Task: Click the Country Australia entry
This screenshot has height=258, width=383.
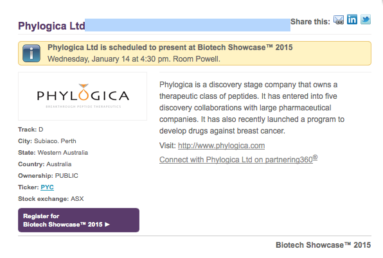Action: point(45,164)
